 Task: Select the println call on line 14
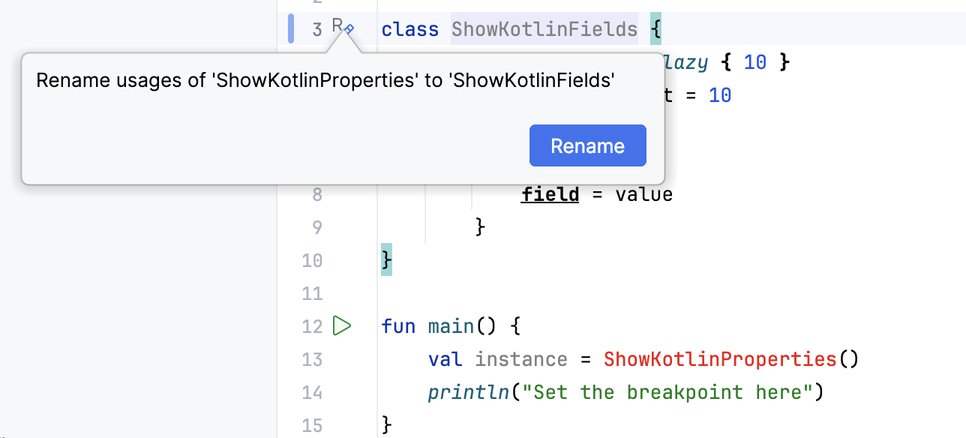pos(468,391)
